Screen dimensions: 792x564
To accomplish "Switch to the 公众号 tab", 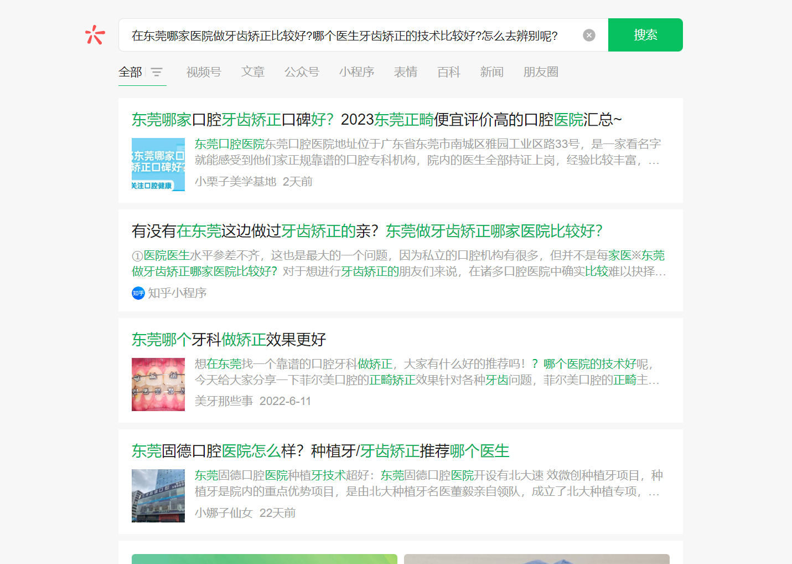I will 302,72.
